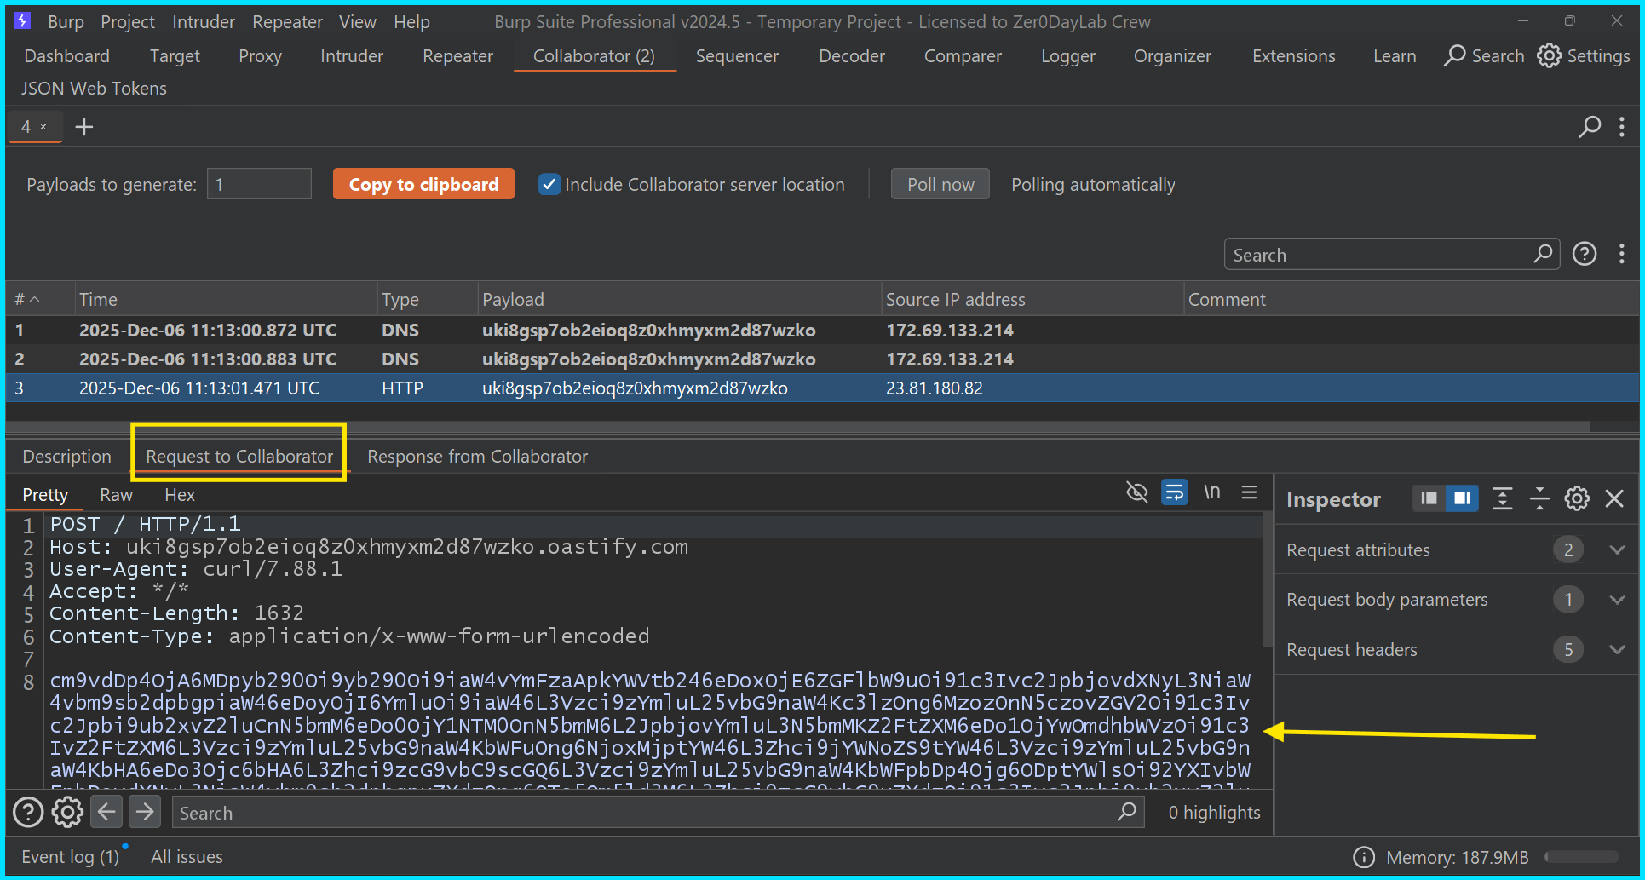
Task: Switch to the Proxy tab
Action: tap(260, 56)
